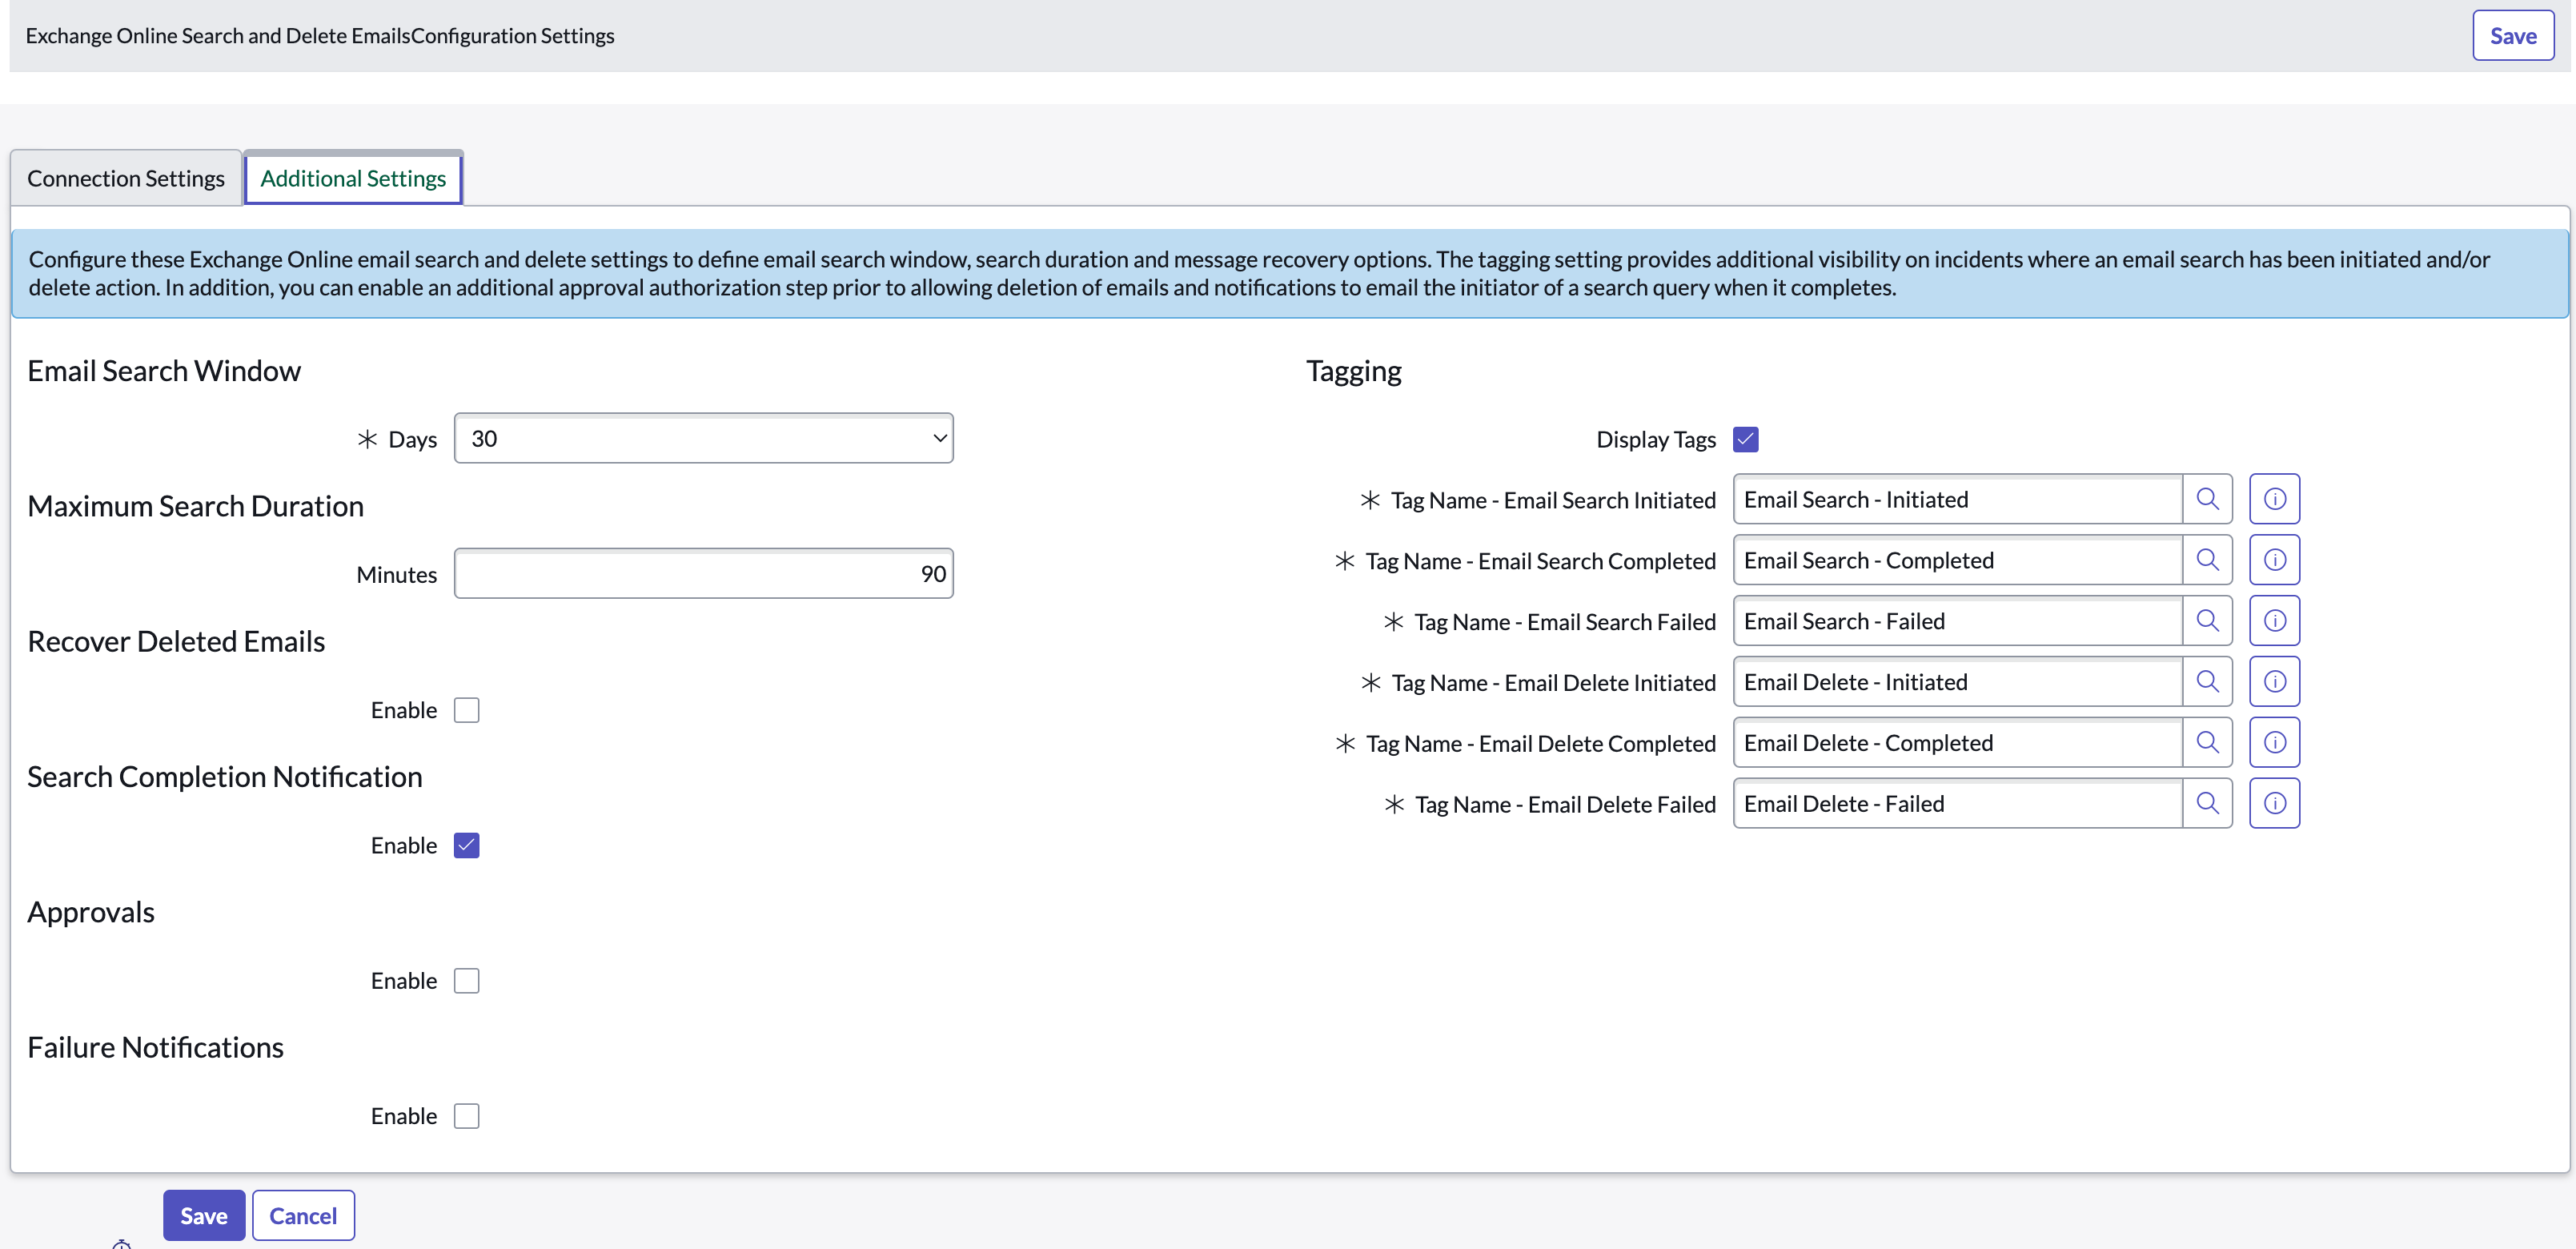Click the blue informational description banner
This screenshot has height=1249, width=2576.
pos(1289,274)
